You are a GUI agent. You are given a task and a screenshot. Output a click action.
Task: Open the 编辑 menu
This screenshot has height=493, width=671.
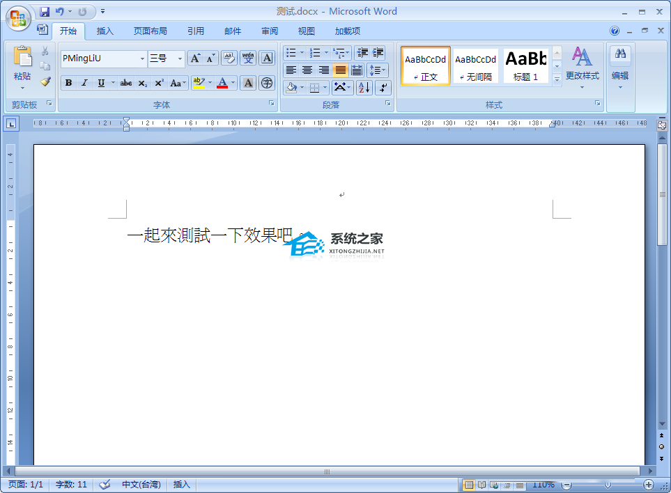620,68
